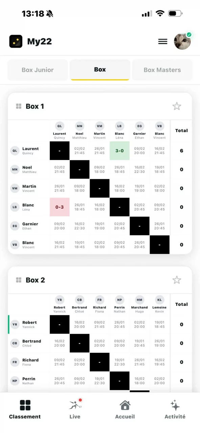Open the green 3-0 score cell
The width and height of the screenshot is (200, 433).
[119, 151]
